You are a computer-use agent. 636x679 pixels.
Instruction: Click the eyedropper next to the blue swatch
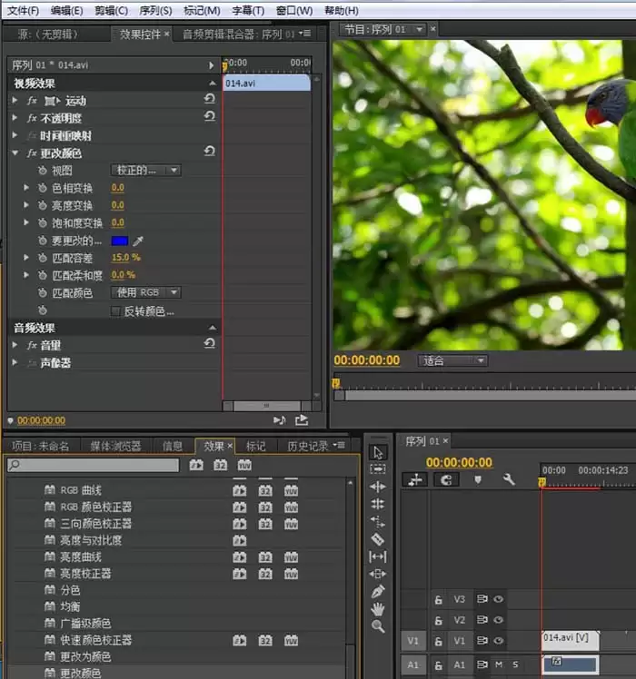pos(138,241)
